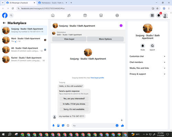The width and height of the screenshot is (172, 137).
Task: Click the listing thumbnail in Marketplace banner
Action: click(54, 33)
